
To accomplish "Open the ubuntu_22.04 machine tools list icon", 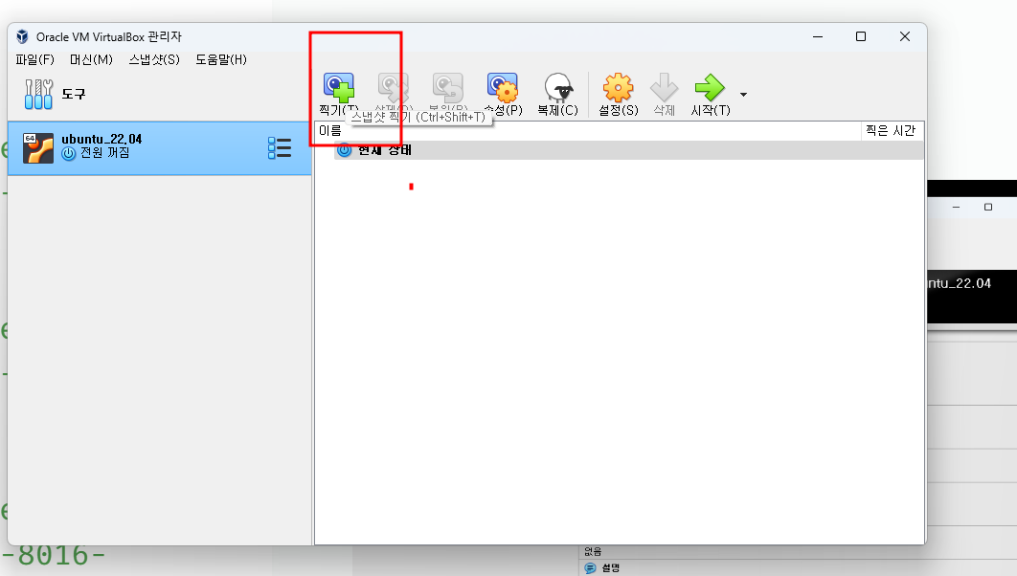I will pos(280,148).
